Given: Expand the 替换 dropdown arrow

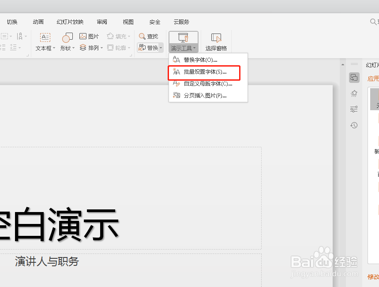Looking at the screenshot, I should coord(161,48).
